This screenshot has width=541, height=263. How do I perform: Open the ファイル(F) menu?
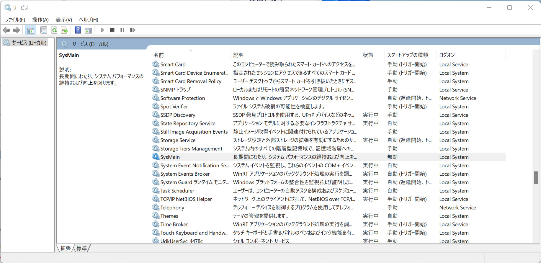(15, 20)
